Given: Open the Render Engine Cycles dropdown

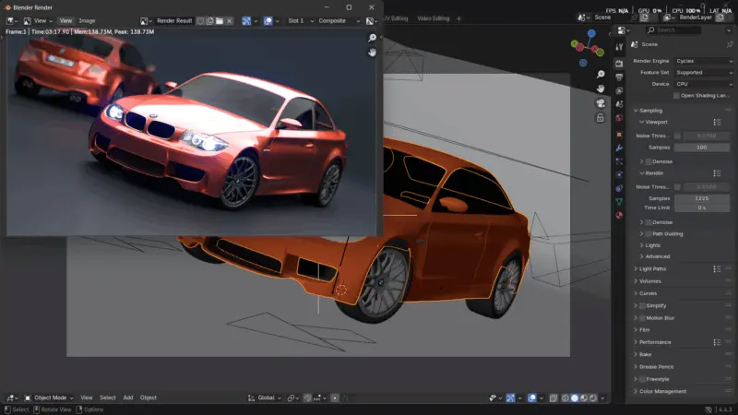Looking at the screenshot, I should click(702, 61).
